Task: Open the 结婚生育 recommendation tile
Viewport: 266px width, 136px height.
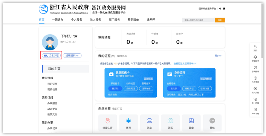Action: 107,123
